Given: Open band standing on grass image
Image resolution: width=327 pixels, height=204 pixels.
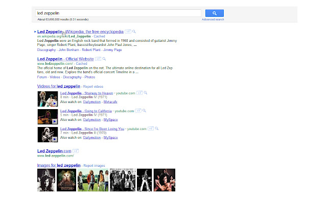Looking at the screenshot, I should (93, 180).
